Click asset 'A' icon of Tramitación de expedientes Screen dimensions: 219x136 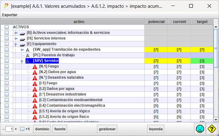tap(28, 50)
